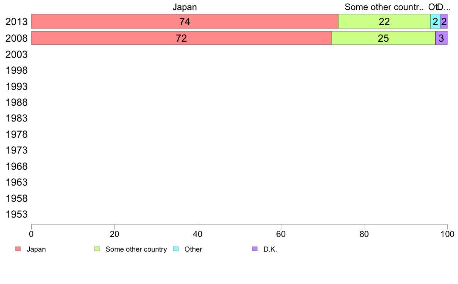Click the 2013 green segment labeled 22
This screenshot has height=284, width=458.
tap(384, 21)
